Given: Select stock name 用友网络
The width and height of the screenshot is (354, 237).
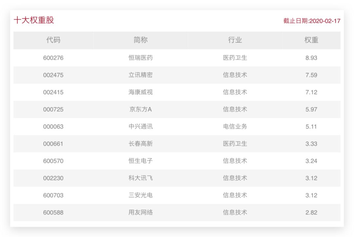Looking at the screenshot, I should [x=140, y=213].
